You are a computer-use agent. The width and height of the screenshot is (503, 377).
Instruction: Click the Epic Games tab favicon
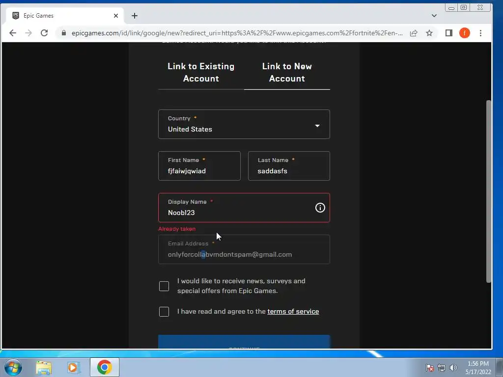[16, 16]
